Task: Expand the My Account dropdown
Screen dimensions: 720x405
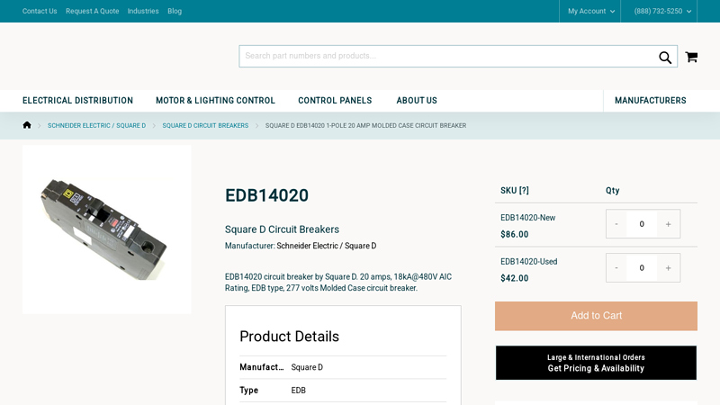Action: tap(591, 11)
